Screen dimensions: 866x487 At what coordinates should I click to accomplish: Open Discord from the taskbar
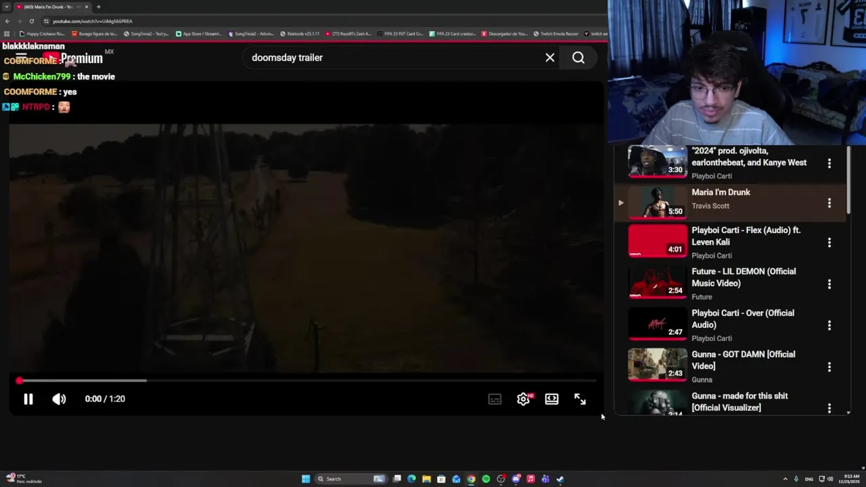coord(516,479)
